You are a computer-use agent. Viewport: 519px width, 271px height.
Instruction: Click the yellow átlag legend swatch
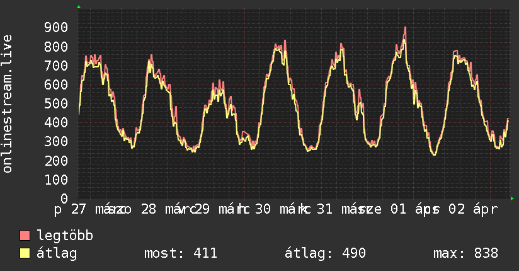tap(25, 253)
